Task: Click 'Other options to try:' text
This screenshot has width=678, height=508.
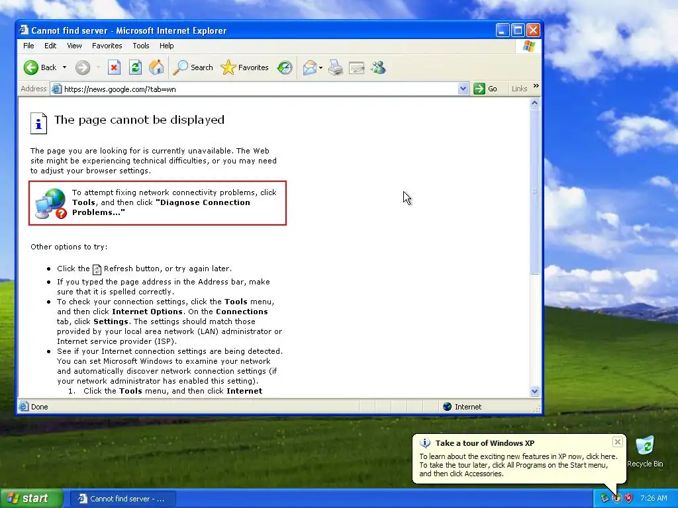Action: [69, 247]
